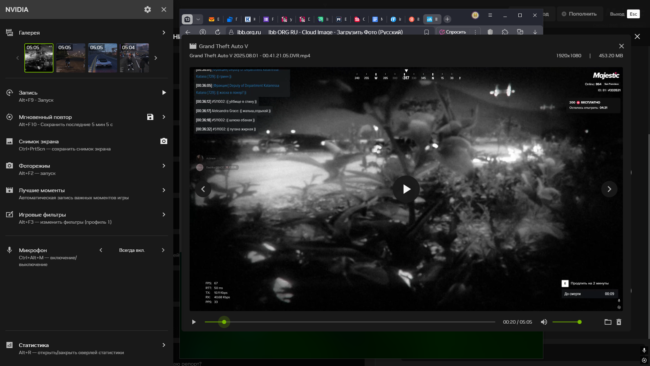Click the Запись record icon
The width and height of the screenshot is (650, 366).
pyautogui.click(x=9, y=93)
